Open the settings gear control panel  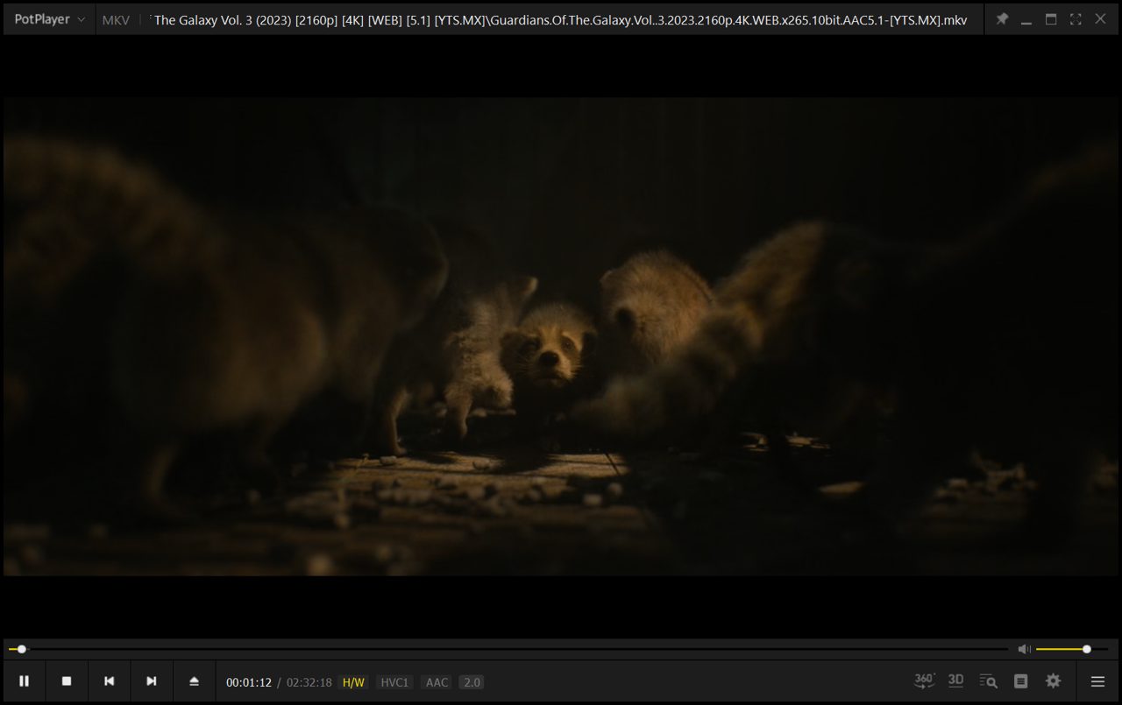(x=1054, y=681)
